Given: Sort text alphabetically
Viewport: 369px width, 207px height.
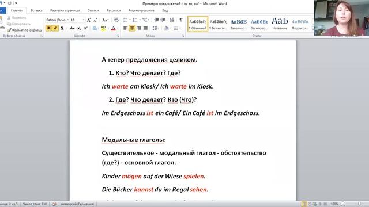Looking at the screenshot, I should click(x=172, y=20).
